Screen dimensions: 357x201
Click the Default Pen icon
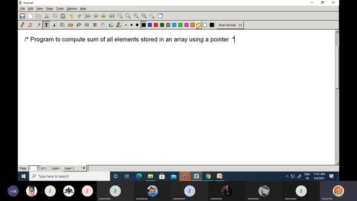119,25
